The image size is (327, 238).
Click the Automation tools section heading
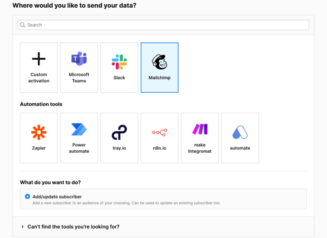[41, 104]
